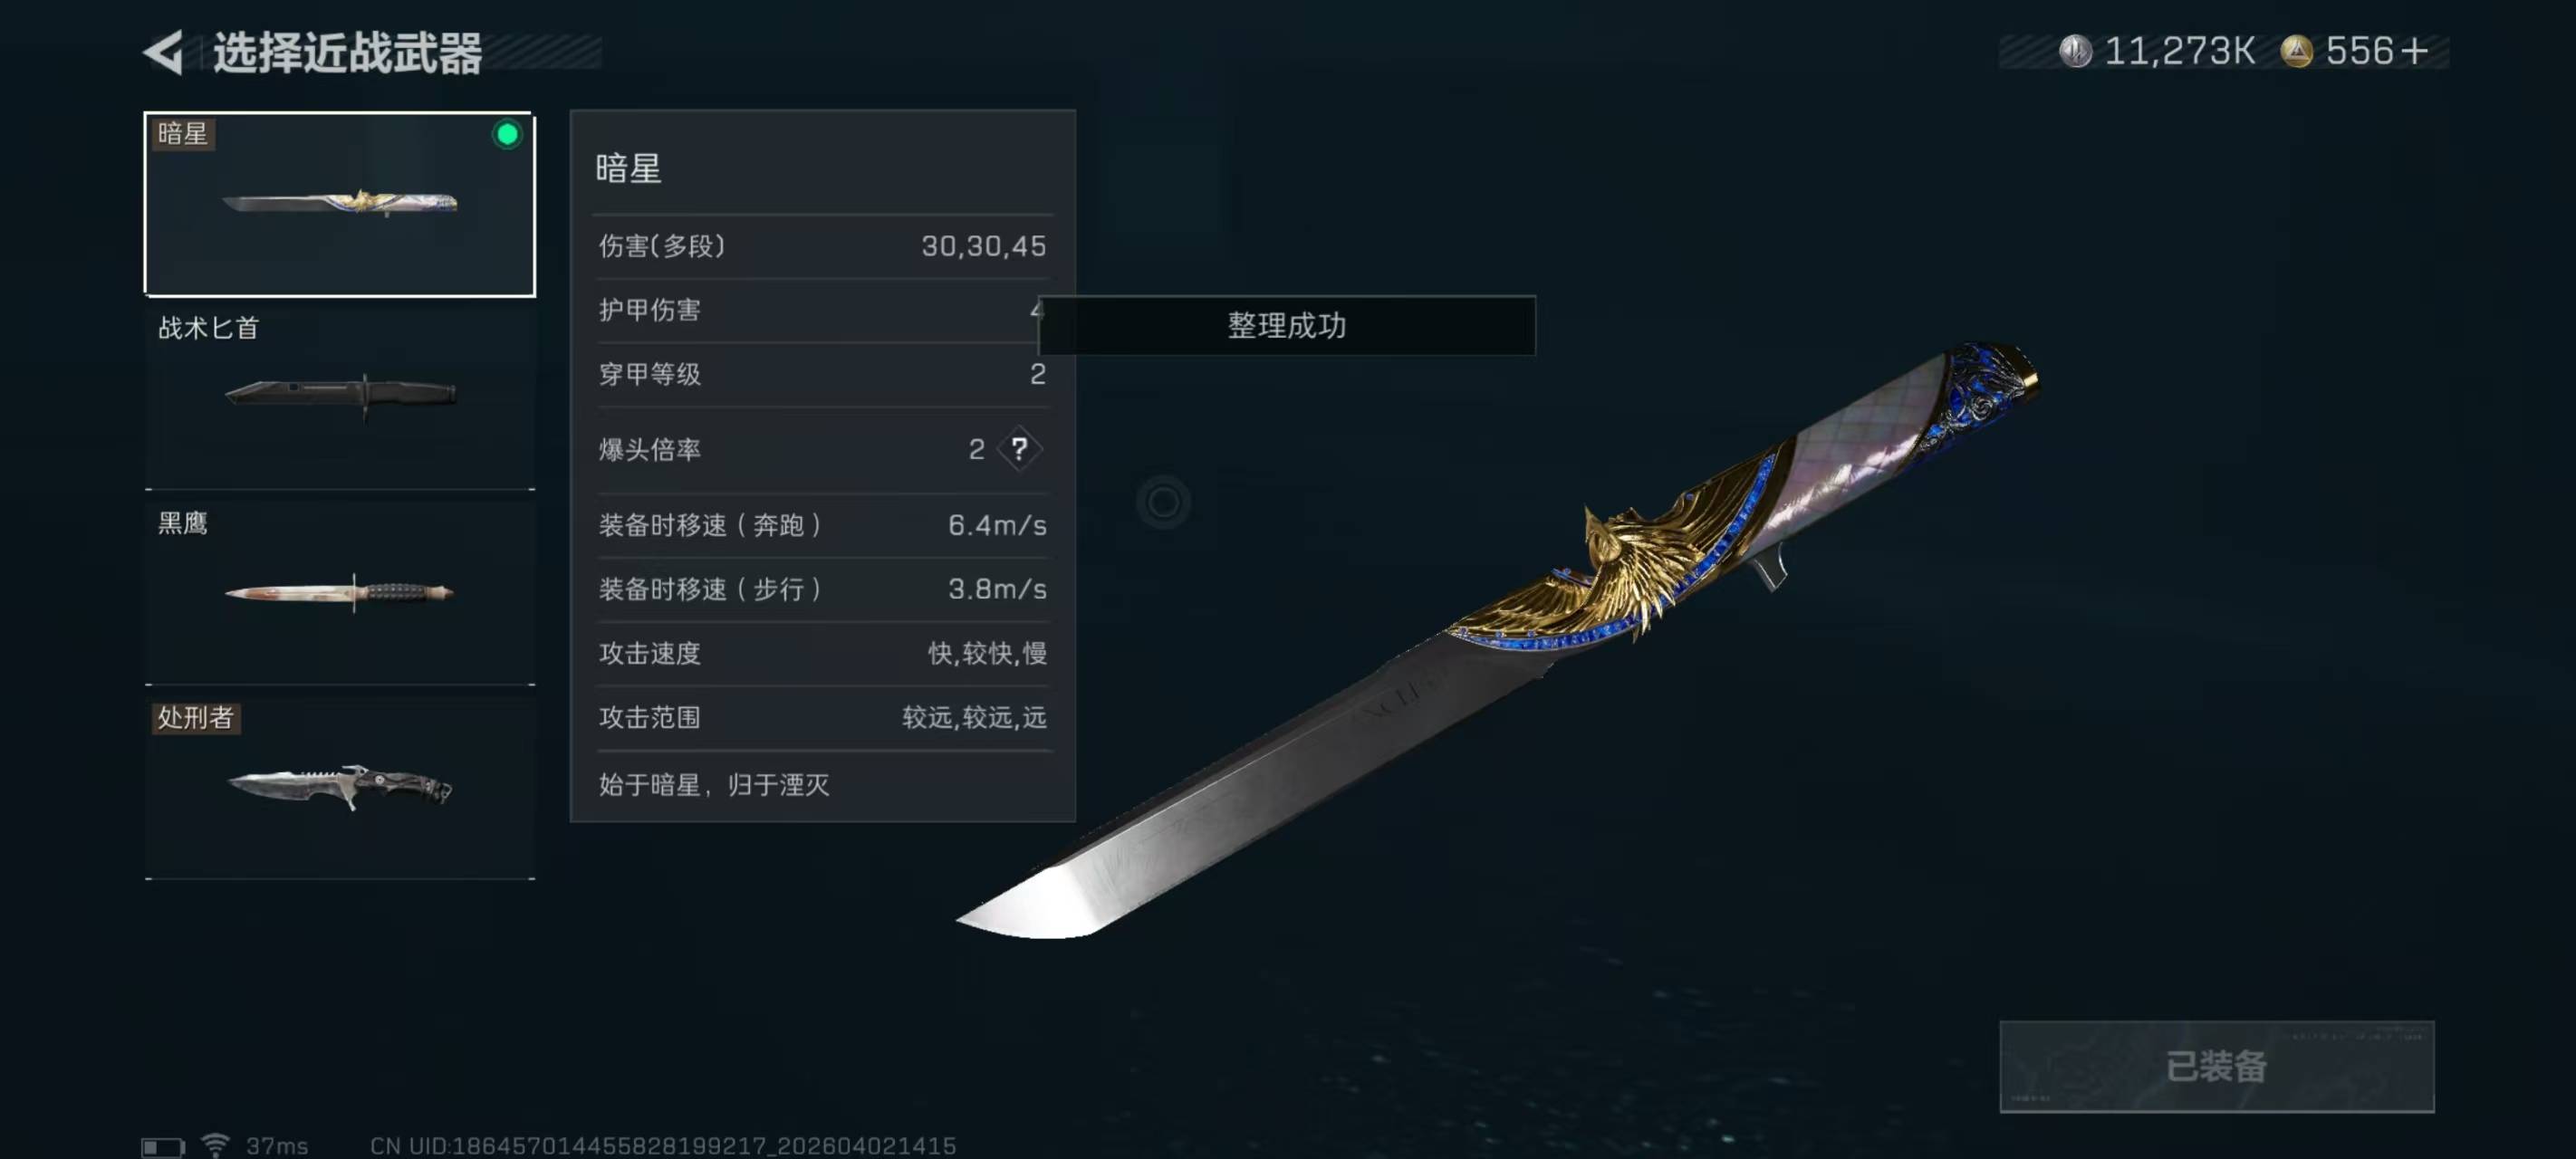Click the 整理成功 notification banner
The image size is (2576, 1159).
tap(1286, 325)
